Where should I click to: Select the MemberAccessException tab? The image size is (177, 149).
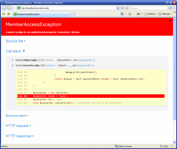[41, 14]
